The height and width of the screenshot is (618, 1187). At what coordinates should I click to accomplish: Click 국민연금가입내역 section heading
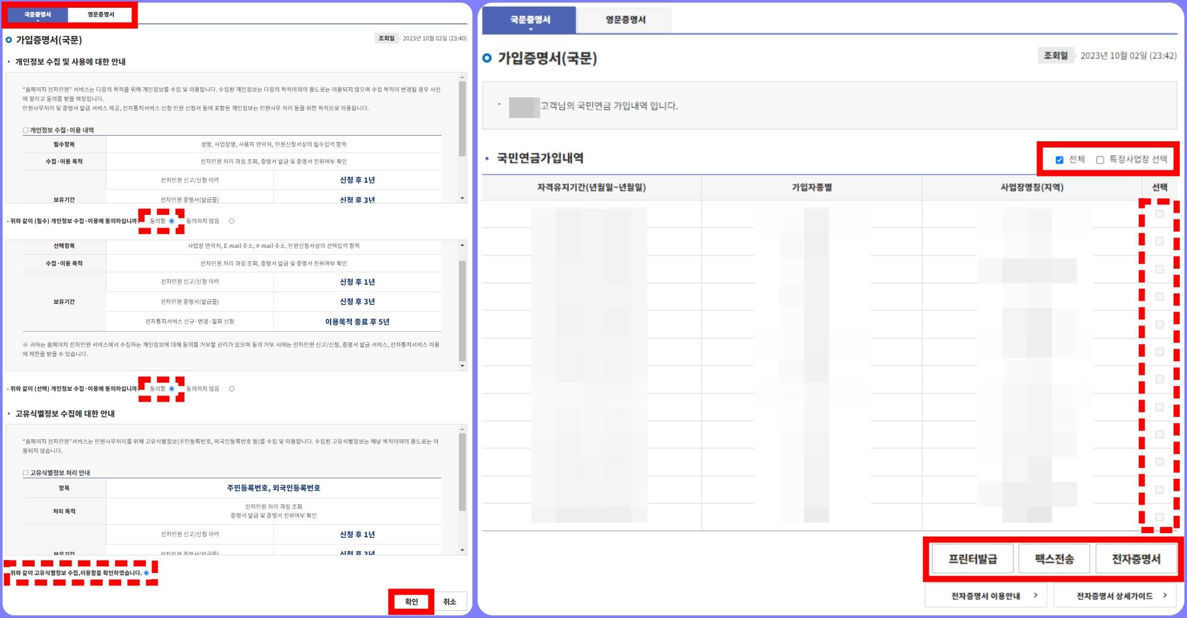[x=540, y=158]
